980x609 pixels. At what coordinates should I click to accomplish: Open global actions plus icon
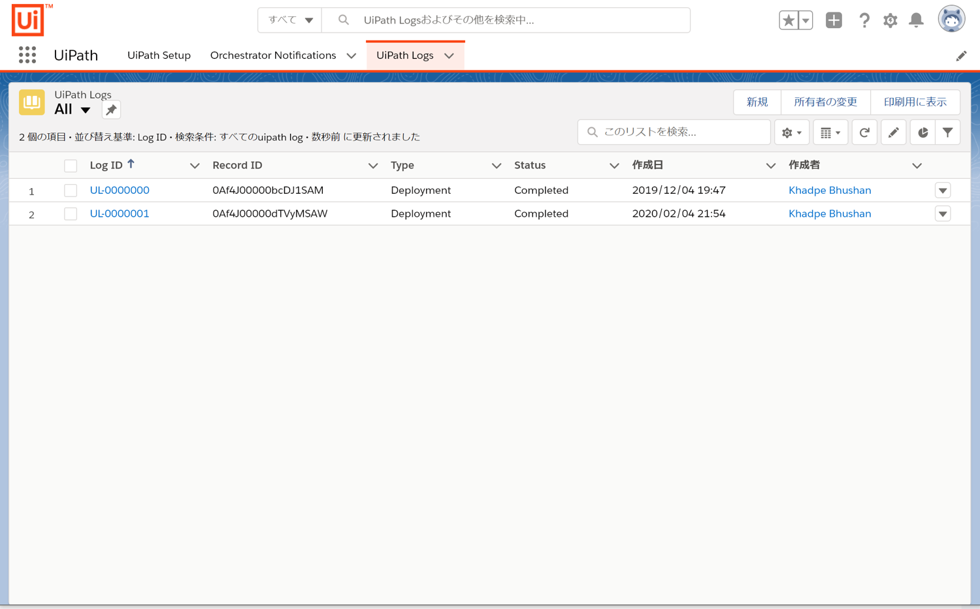(834, 20)
